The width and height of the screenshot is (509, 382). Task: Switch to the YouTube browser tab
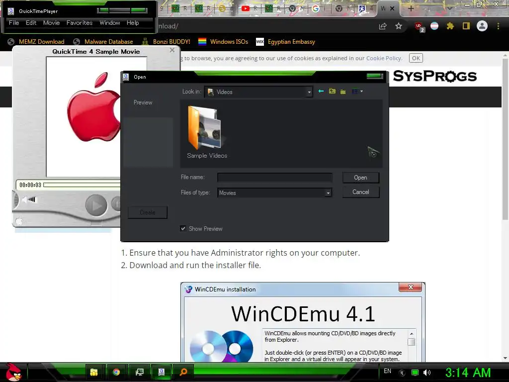(250, 9)
